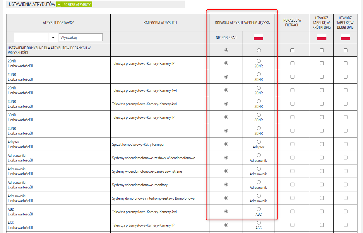The height and width of the screenshot is (233, 363).
Task: Check Pokazuj w filtrach for Adresowniki monitory
Action: click(x=292, y=185)
